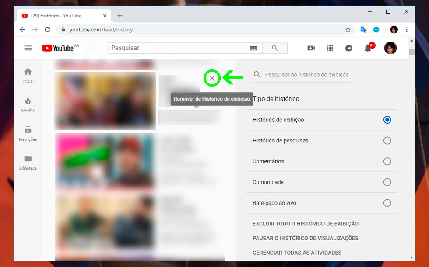Screen dimensions: 429x267
Task: Open the video thumbnail with pink background
Action: [x=105, y=161]
